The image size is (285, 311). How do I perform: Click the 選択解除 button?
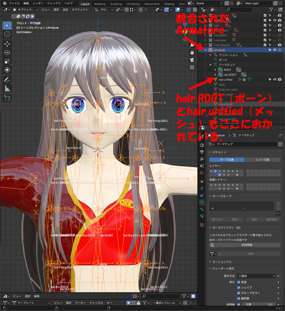tap(272, 220)
